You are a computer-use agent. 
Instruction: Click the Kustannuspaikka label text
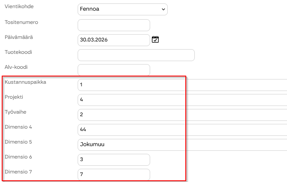pos(25,82)
